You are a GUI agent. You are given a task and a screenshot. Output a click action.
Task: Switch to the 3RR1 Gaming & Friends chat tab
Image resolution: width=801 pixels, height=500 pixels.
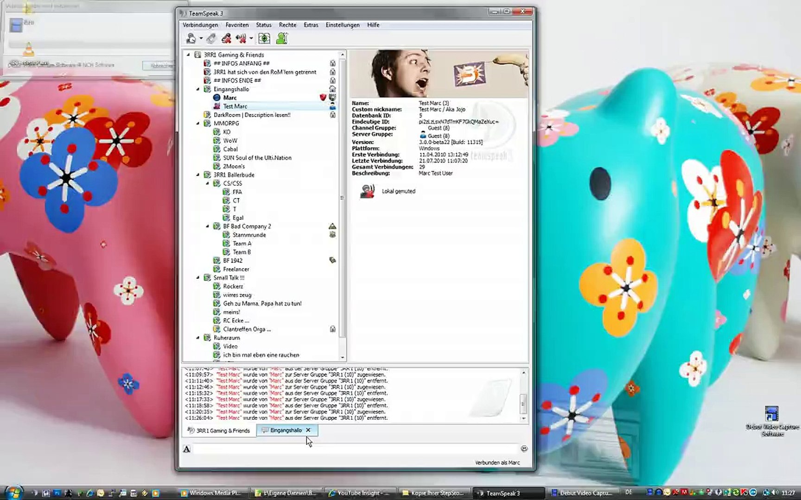point(218,431)
